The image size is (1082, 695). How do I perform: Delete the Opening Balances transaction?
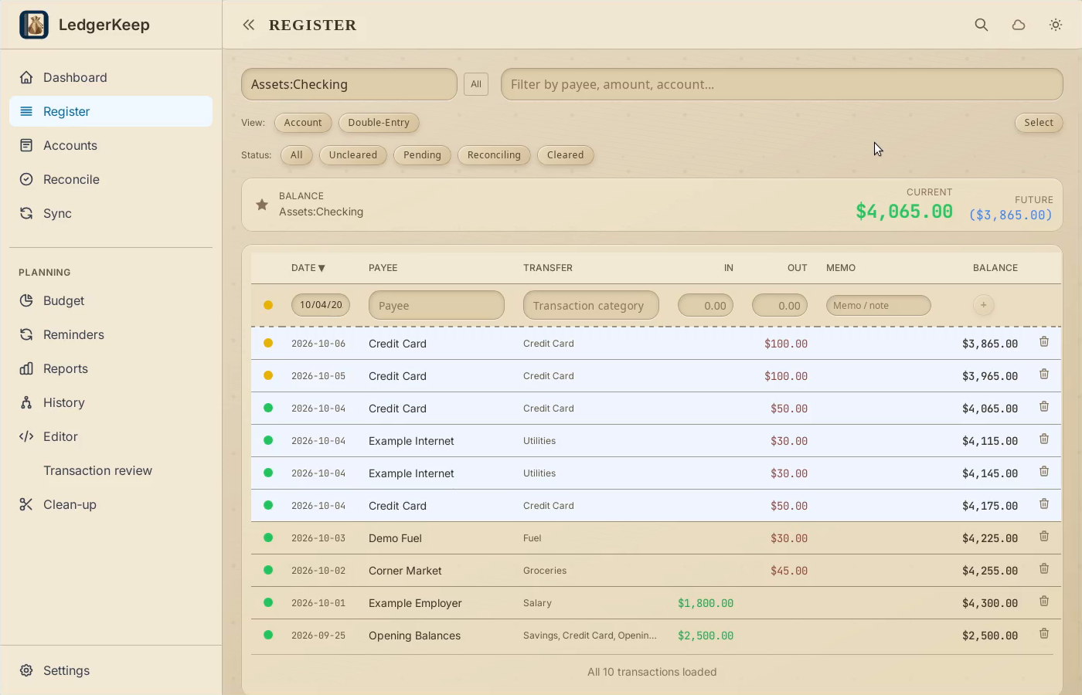point(1044,634)
